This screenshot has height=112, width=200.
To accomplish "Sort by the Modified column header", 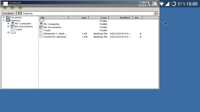I will pyautogui.click(x=121, y=18).
